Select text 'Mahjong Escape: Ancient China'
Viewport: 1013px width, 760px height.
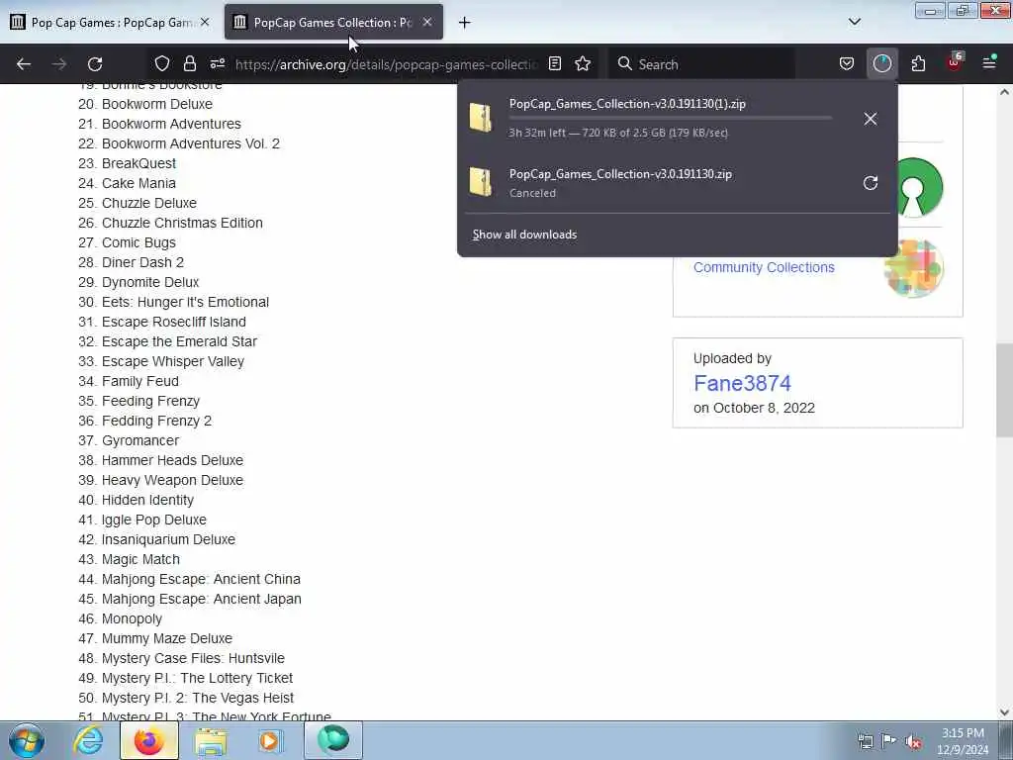click(x=201, y=579)
